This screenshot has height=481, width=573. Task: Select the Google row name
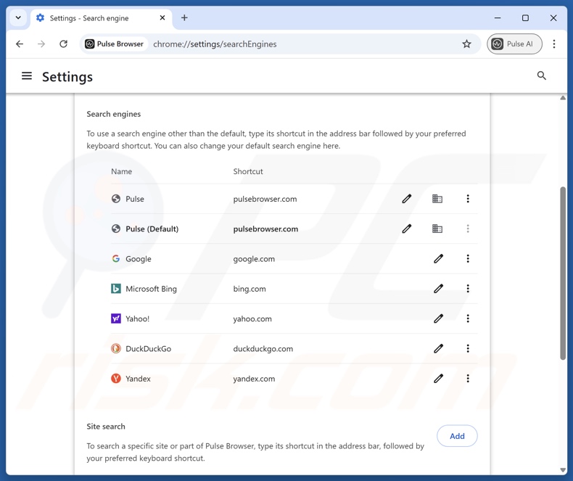pos(139,259)
